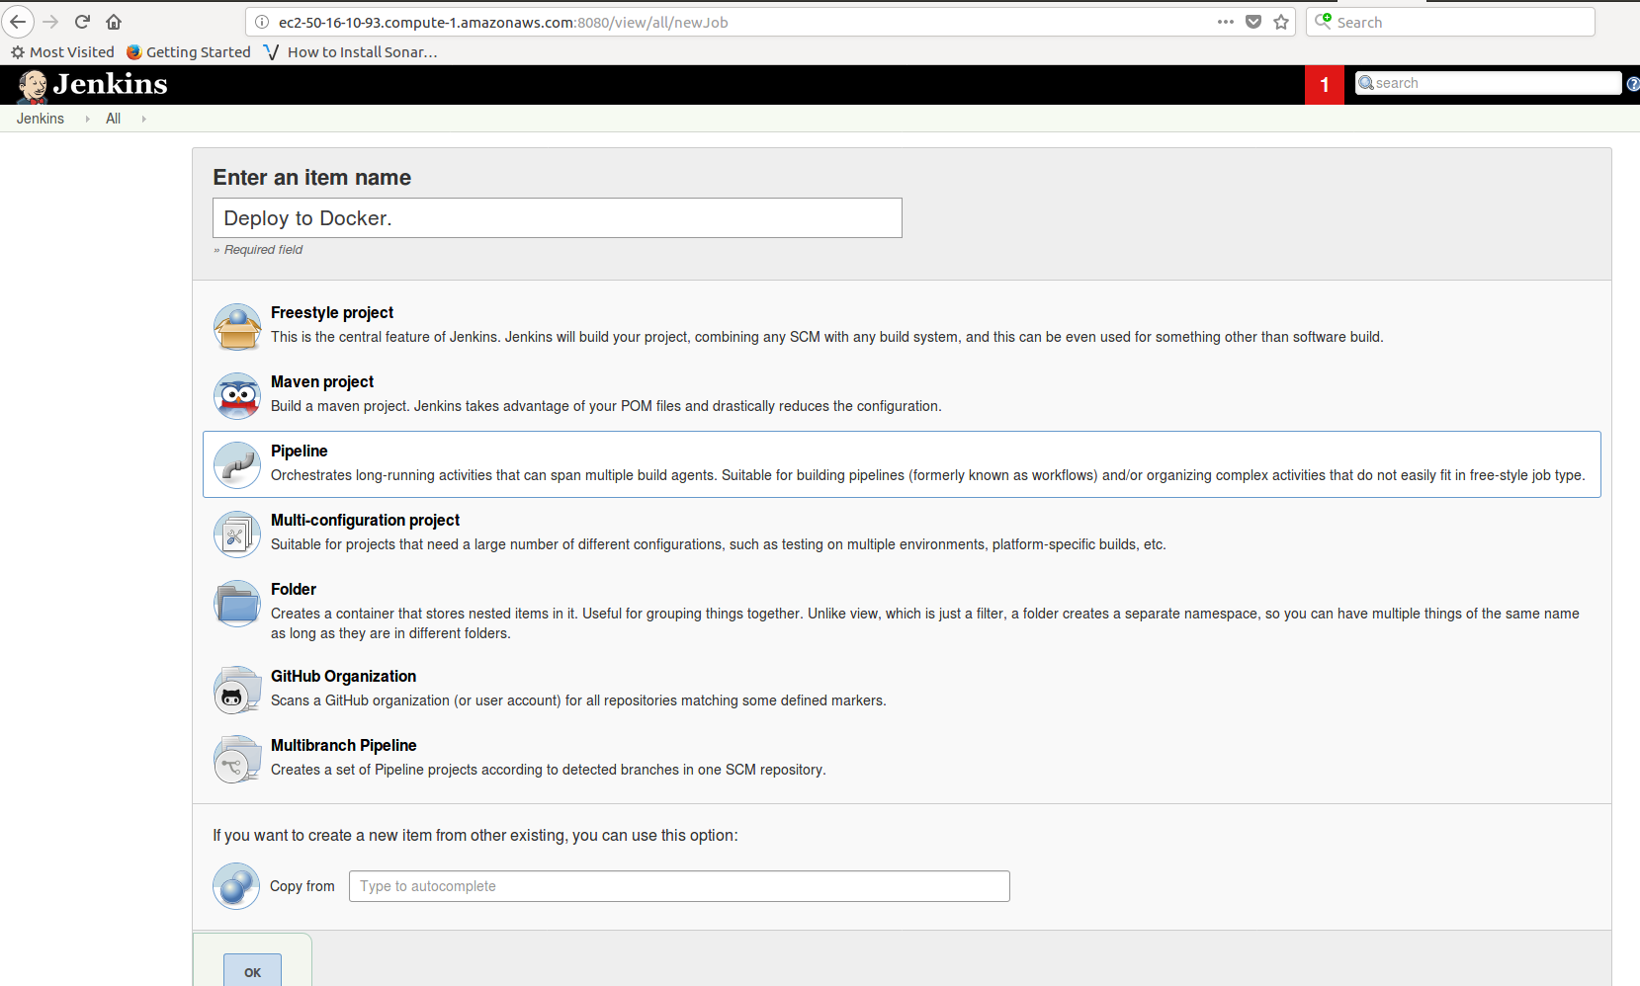Select the Freestyle project icon
Viewport: 1640px width, 986px height.
[x=237, y=327]
